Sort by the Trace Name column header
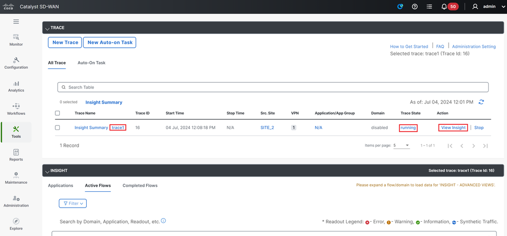 tap(85, 113)
